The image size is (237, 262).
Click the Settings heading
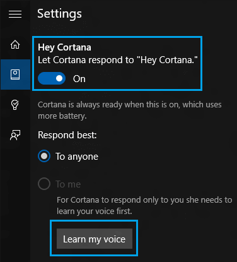pos(59,14)
